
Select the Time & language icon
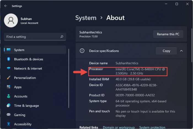click(9, 106)
